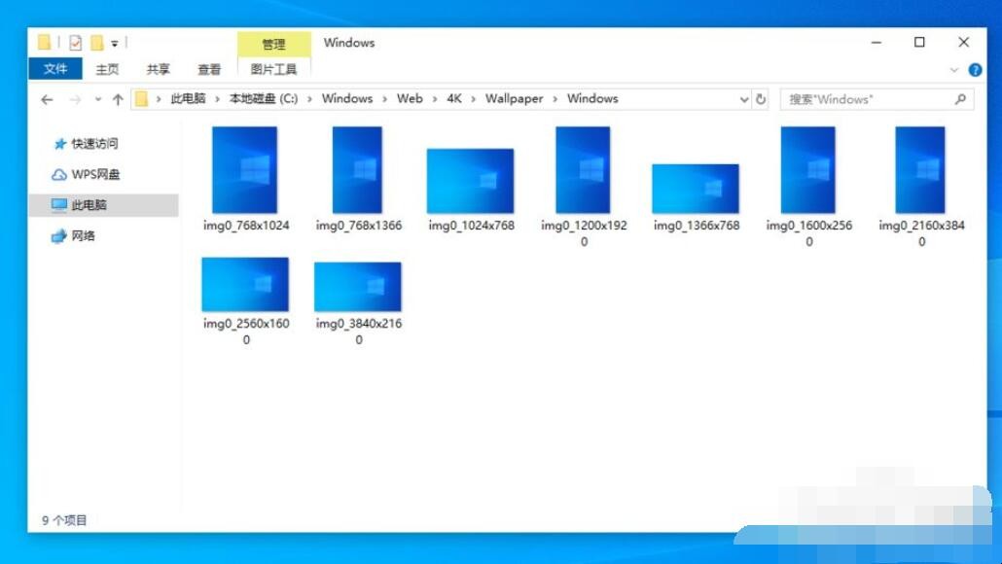Click the New Folder quick access icon
This screenshot has height=564, width=1002.
tap(97, 43)
